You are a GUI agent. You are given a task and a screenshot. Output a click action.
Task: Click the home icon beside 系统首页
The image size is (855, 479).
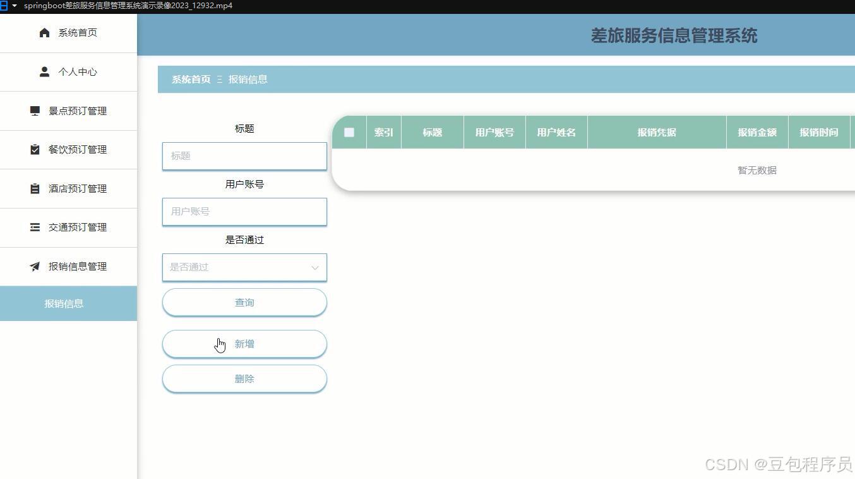[x=44, y=32]
